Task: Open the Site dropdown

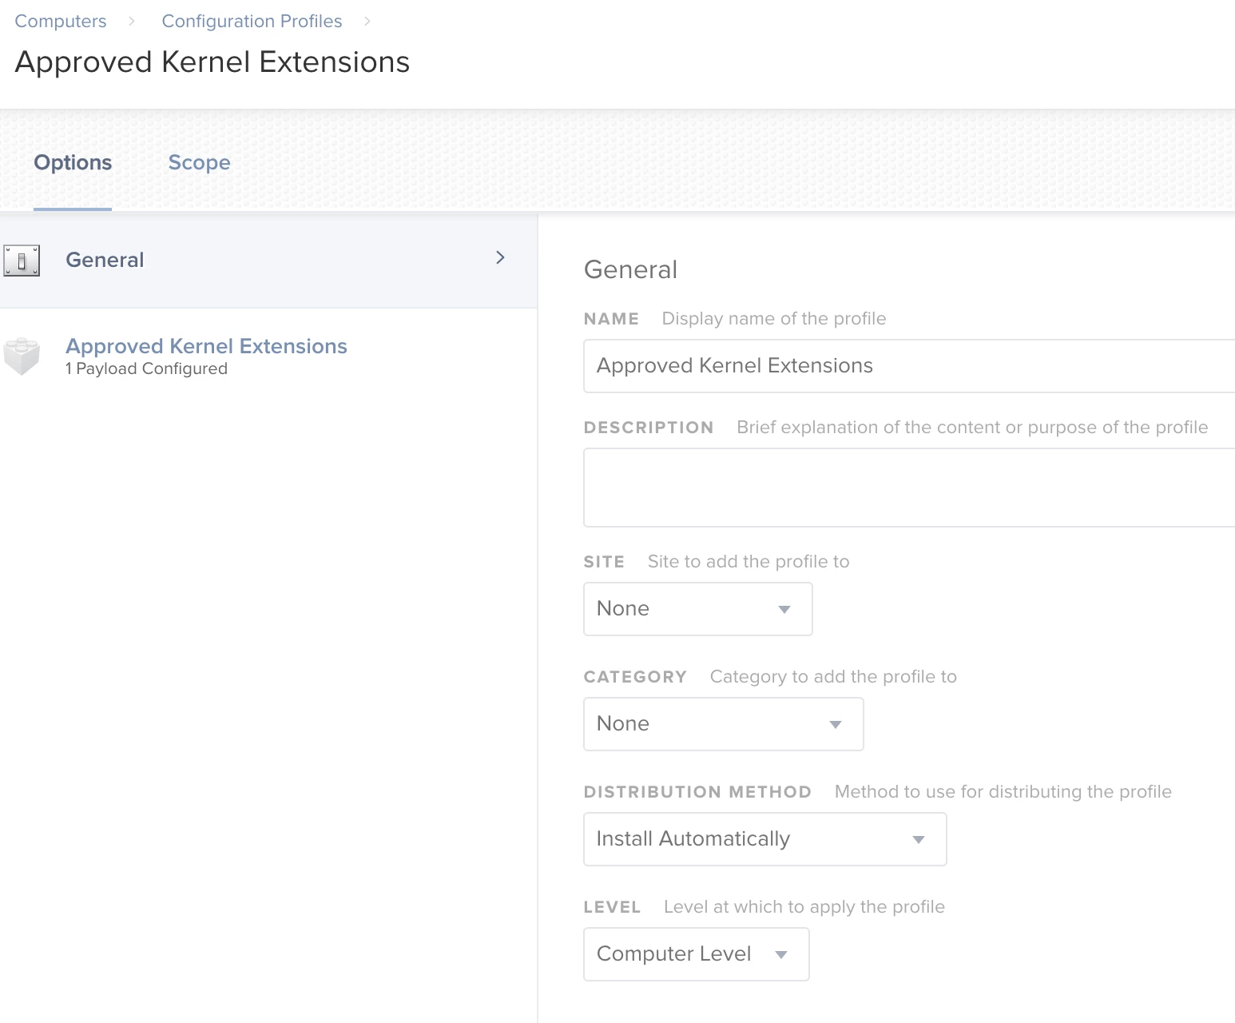Action: [698, 609]
